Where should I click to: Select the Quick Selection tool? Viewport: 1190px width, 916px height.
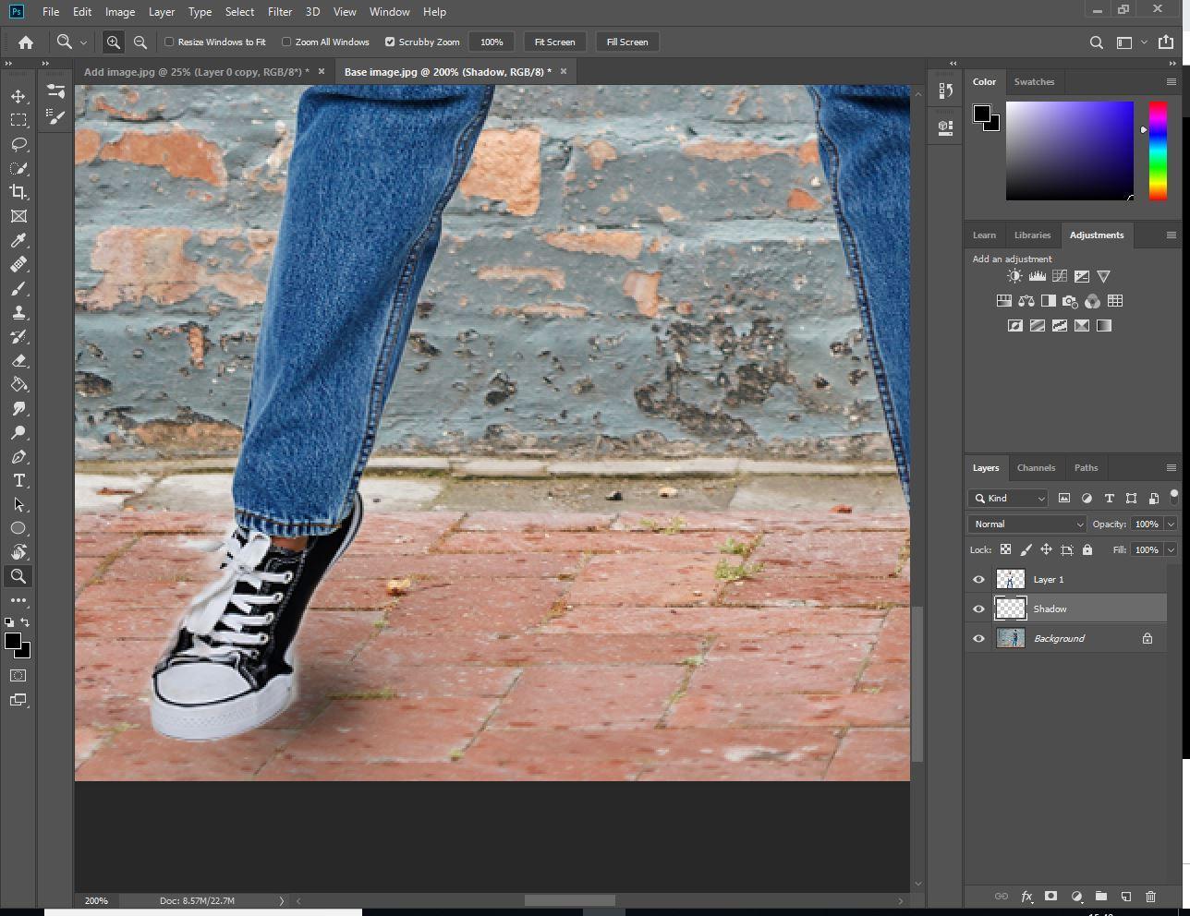tap(18, 168)
